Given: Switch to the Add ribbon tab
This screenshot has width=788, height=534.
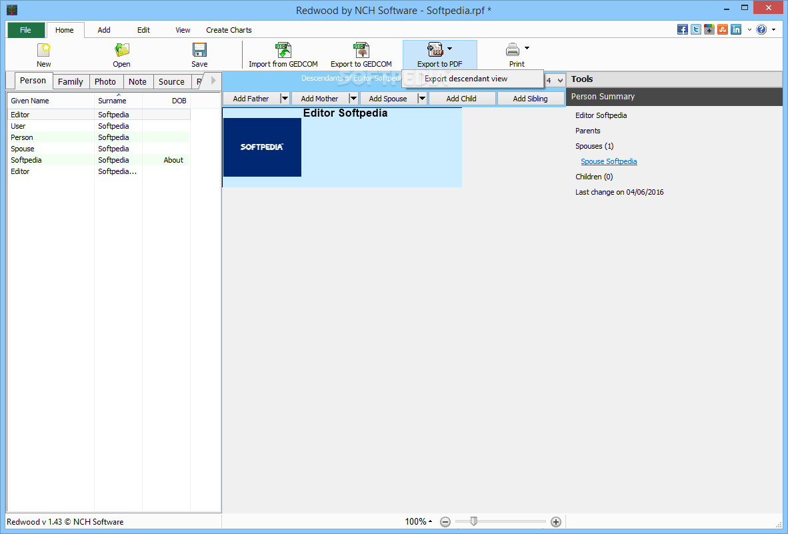Looking at the screenshot, I should pyautogui.click(x=104, y=30).
